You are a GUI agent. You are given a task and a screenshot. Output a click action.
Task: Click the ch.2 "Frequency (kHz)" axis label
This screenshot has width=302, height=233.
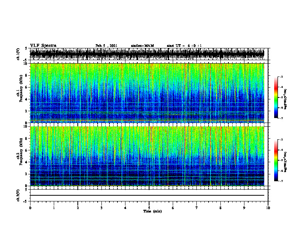21,152
